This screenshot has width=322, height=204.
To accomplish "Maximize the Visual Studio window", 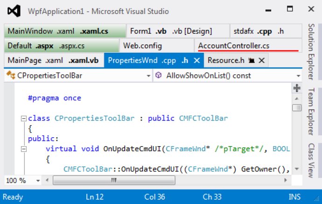I will [290, 8].
